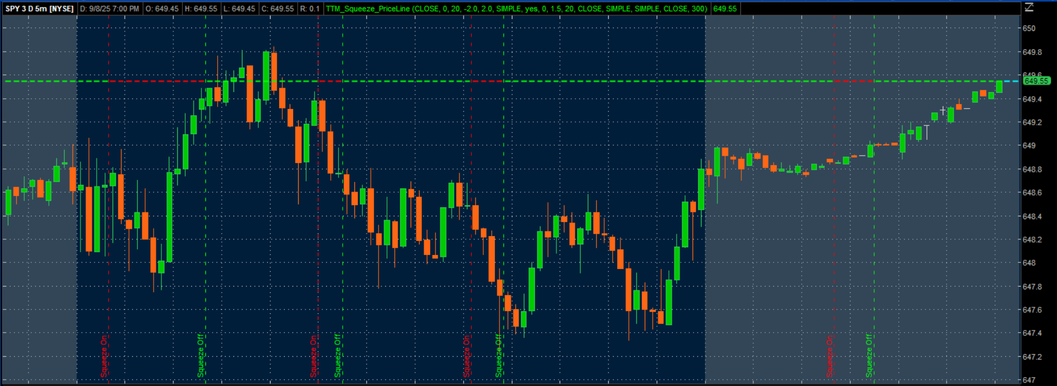The image size is (1057, 386).
Task: Click the 647 label on the price axis
Action: [1029, 380]
